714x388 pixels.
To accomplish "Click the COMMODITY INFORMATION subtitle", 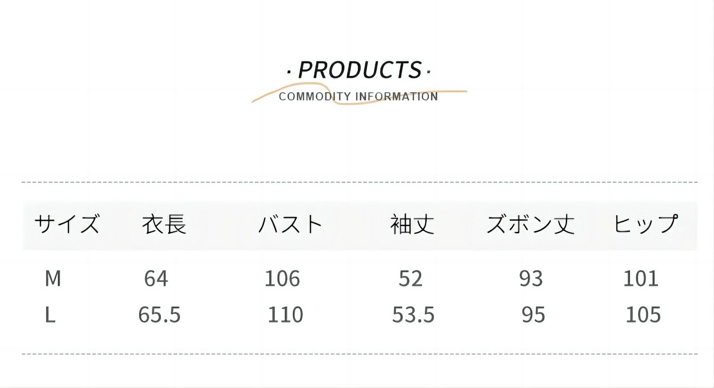I will point(358,97).
